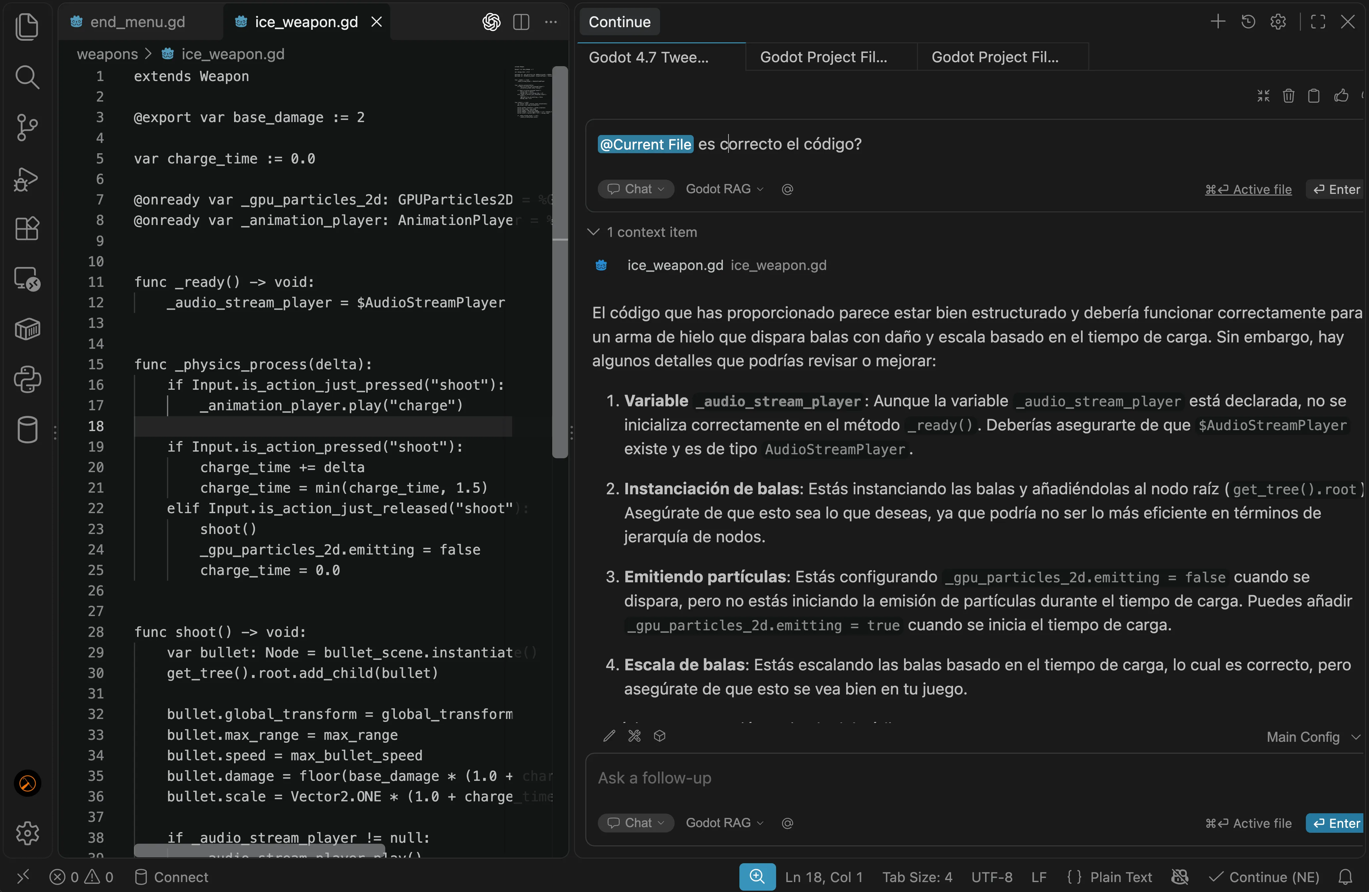Open the Manage settings gear
This screenshot has width=1369, height=892.
coord(26,833)
